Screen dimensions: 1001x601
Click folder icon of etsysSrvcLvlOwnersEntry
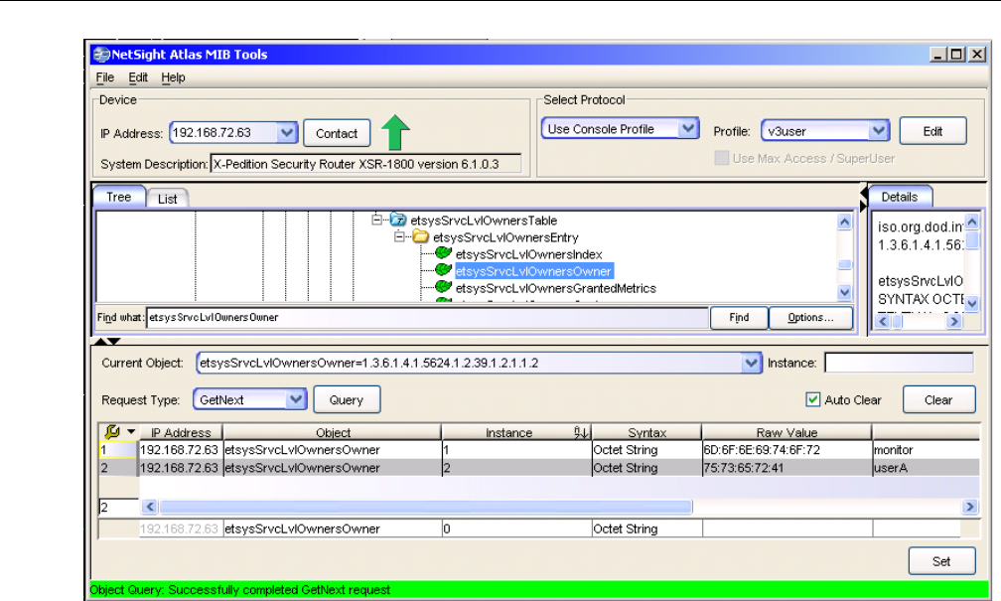pos(420,237)
